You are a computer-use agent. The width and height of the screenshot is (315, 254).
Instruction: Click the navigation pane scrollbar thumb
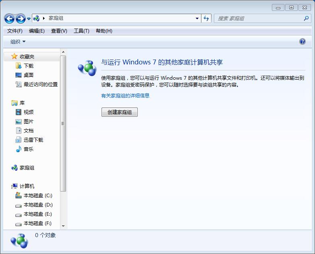click(63, 123)
